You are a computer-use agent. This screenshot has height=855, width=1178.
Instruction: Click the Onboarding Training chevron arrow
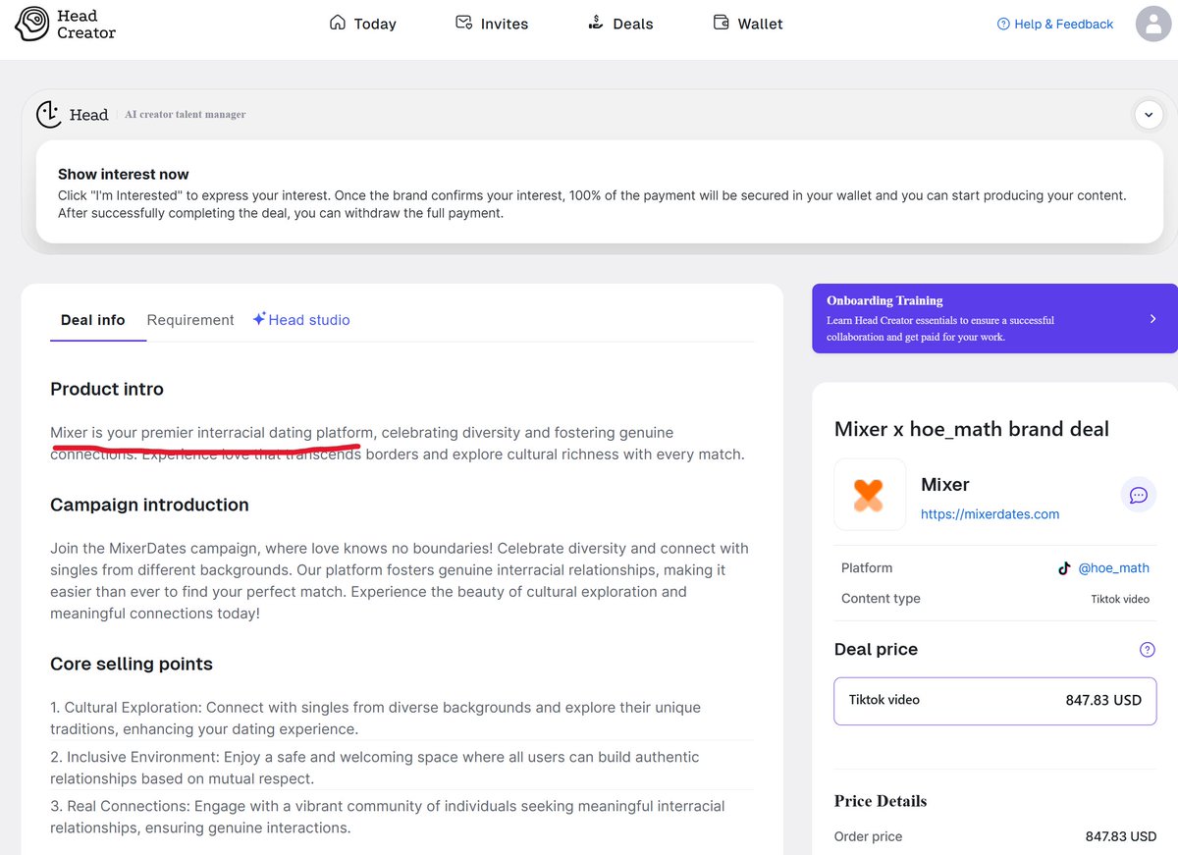1152,318
